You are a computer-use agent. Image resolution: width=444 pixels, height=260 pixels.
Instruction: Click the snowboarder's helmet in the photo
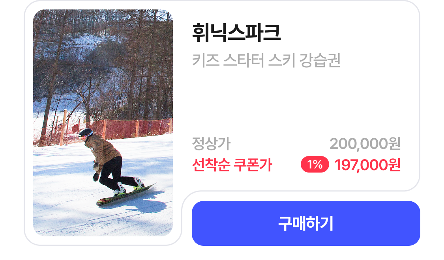[x=86, y=134]
